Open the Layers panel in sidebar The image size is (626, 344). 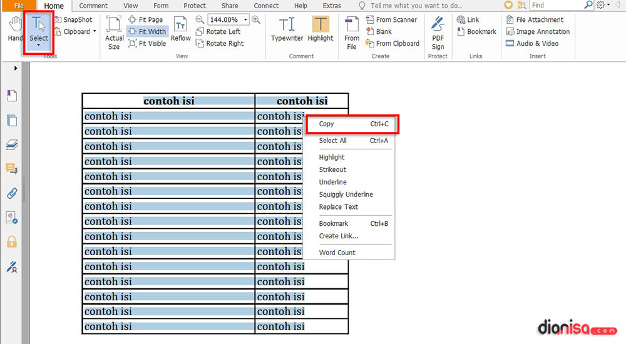coord(12,144)
